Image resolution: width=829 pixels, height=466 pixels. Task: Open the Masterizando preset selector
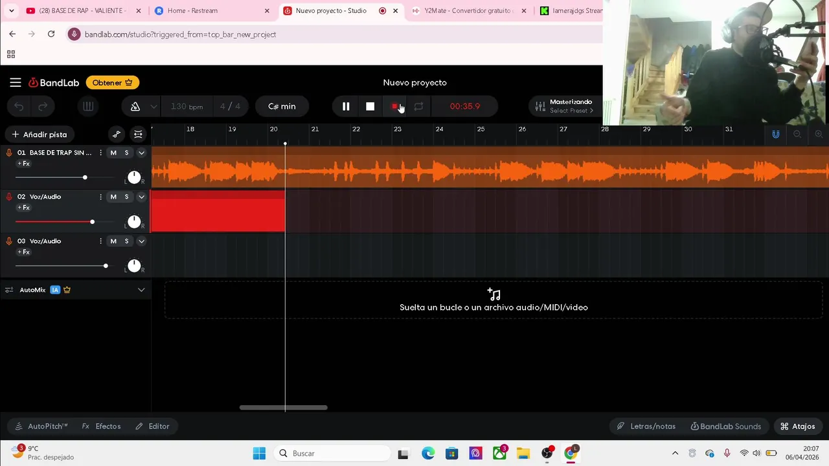click(565, 106)
